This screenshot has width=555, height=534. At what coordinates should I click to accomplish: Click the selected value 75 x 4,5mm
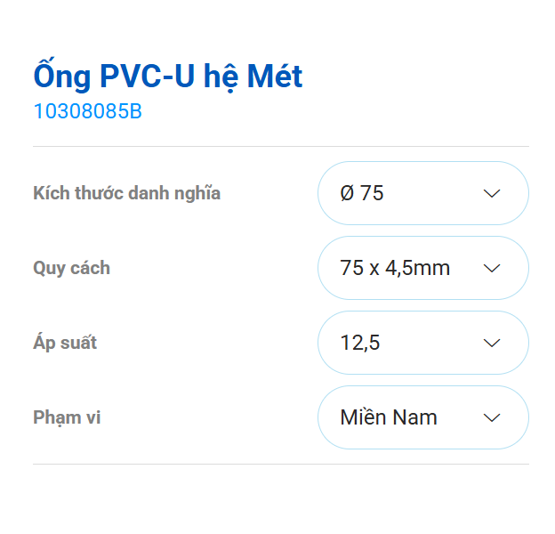point(395,268)
